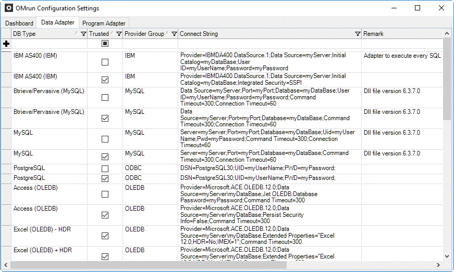The image size is (454, 272).
Task: Open the Program Adapter tab
Action: click(104, 23)
